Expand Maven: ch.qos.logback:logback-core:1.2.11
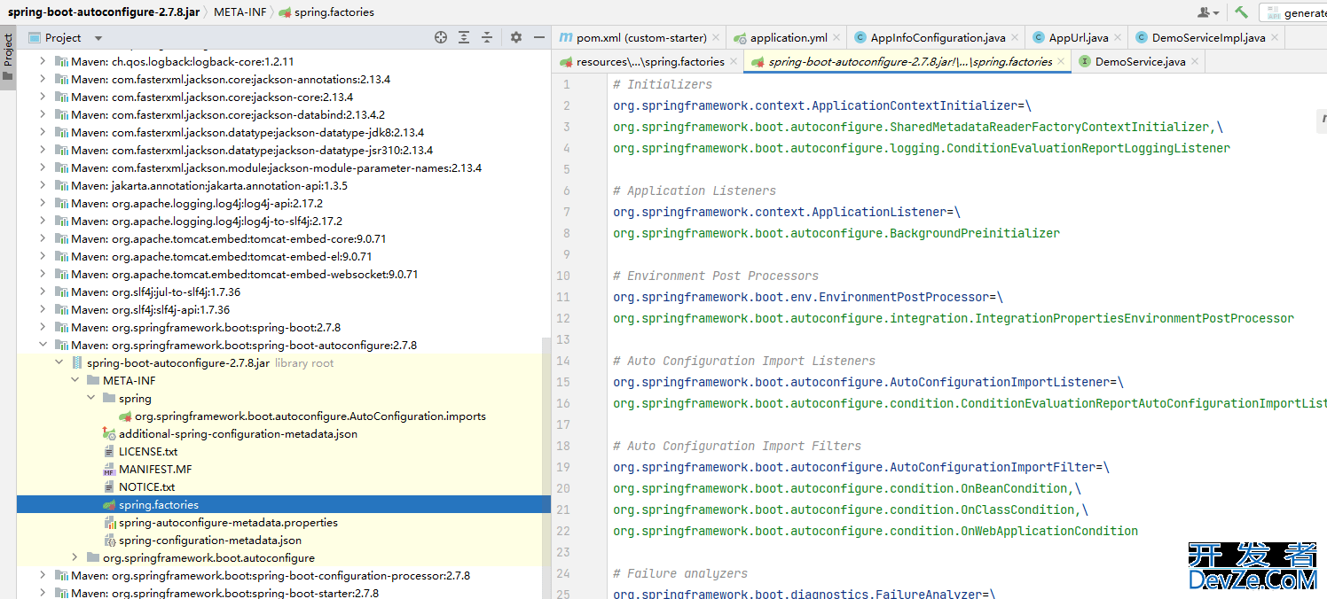Screen dimensions: 1327x599 click(x=43, y=62)
